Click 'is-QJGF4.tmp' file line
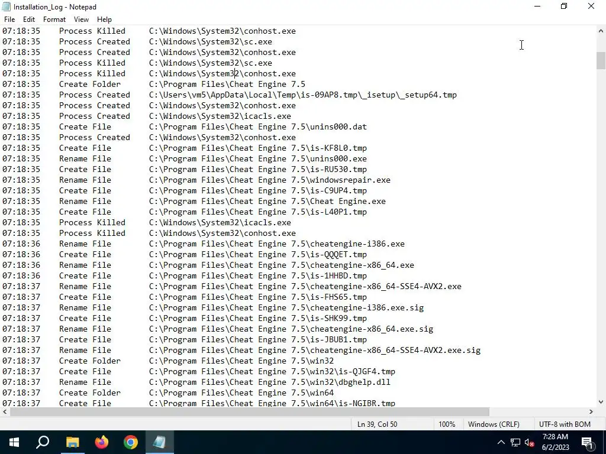Screen dimensions: 606x454 [199, 372]
